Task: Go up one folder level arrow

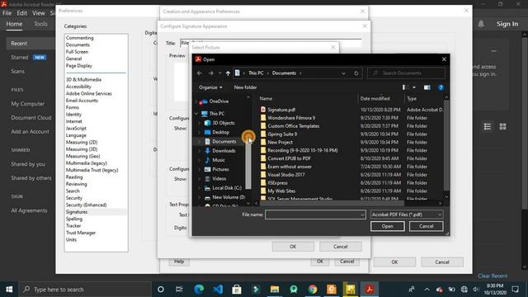Action: tap(228, 73)
